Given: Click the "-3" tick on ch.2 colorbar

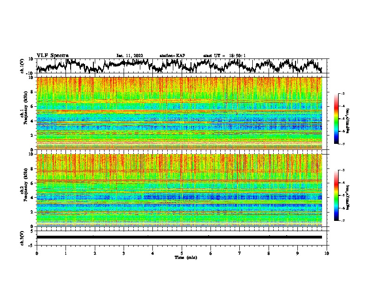Looking at the screenshot, I should click(x=343, y=170).
